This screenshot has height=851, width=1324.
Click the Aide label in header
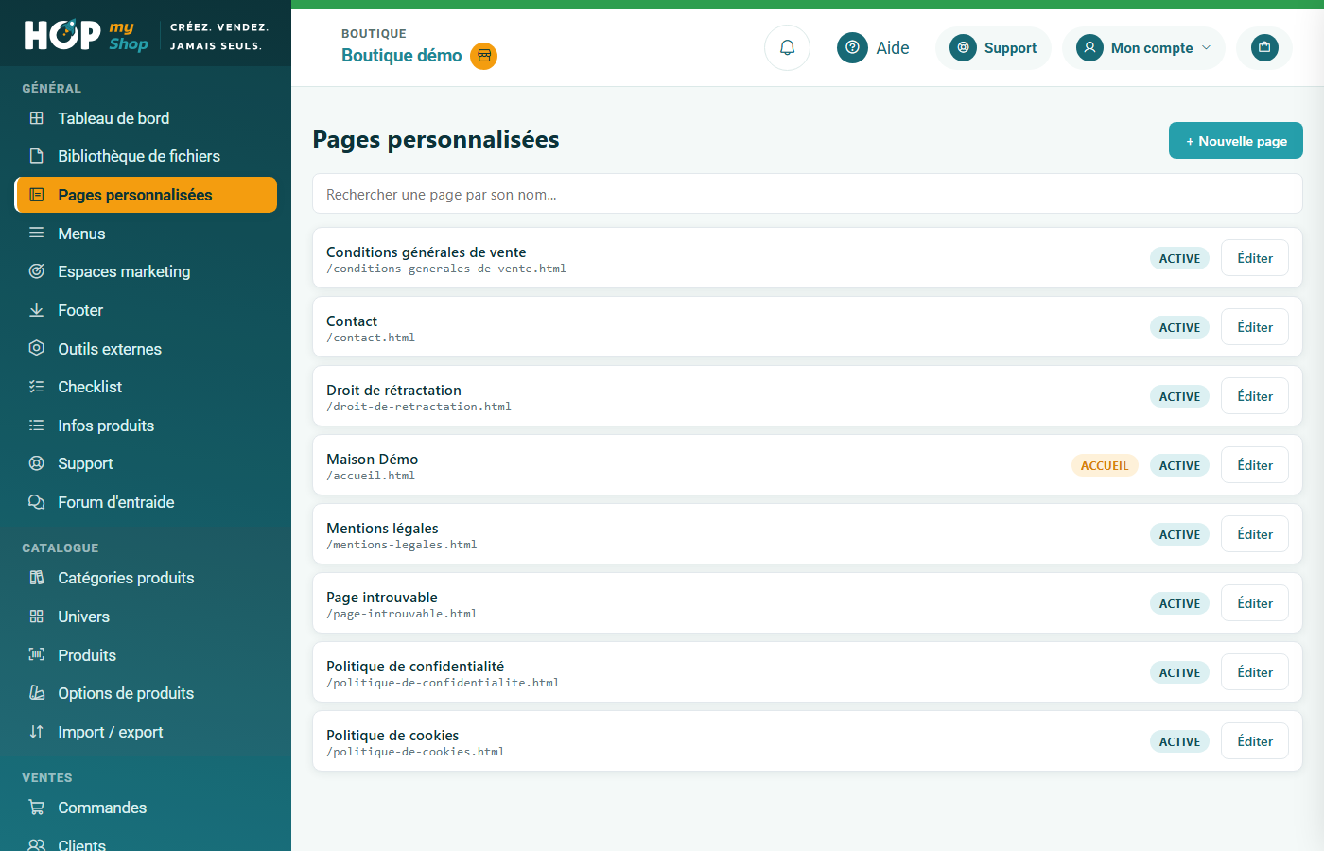pyautogui.click(x=893, y=48)
